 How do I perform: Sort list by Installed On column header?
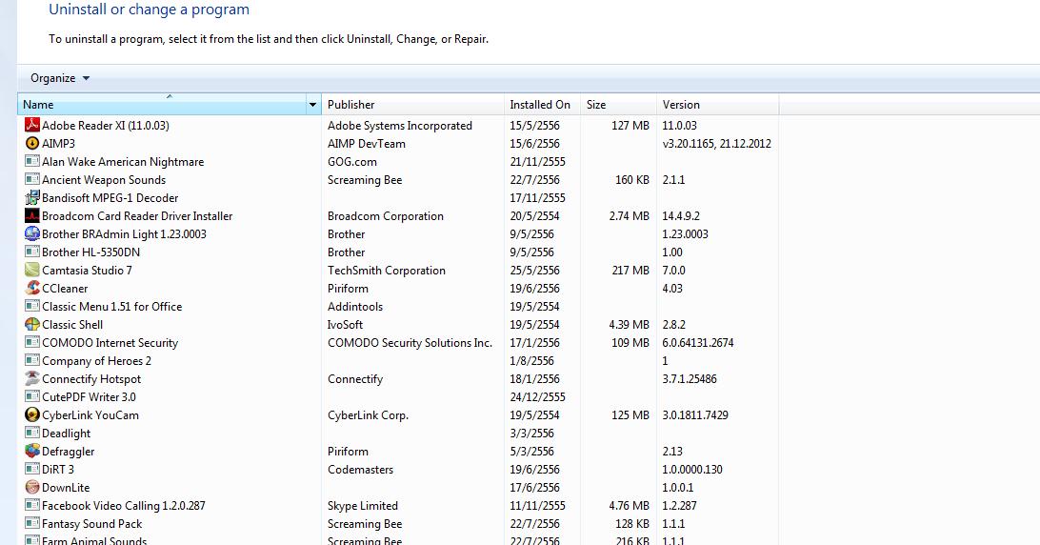542,104
